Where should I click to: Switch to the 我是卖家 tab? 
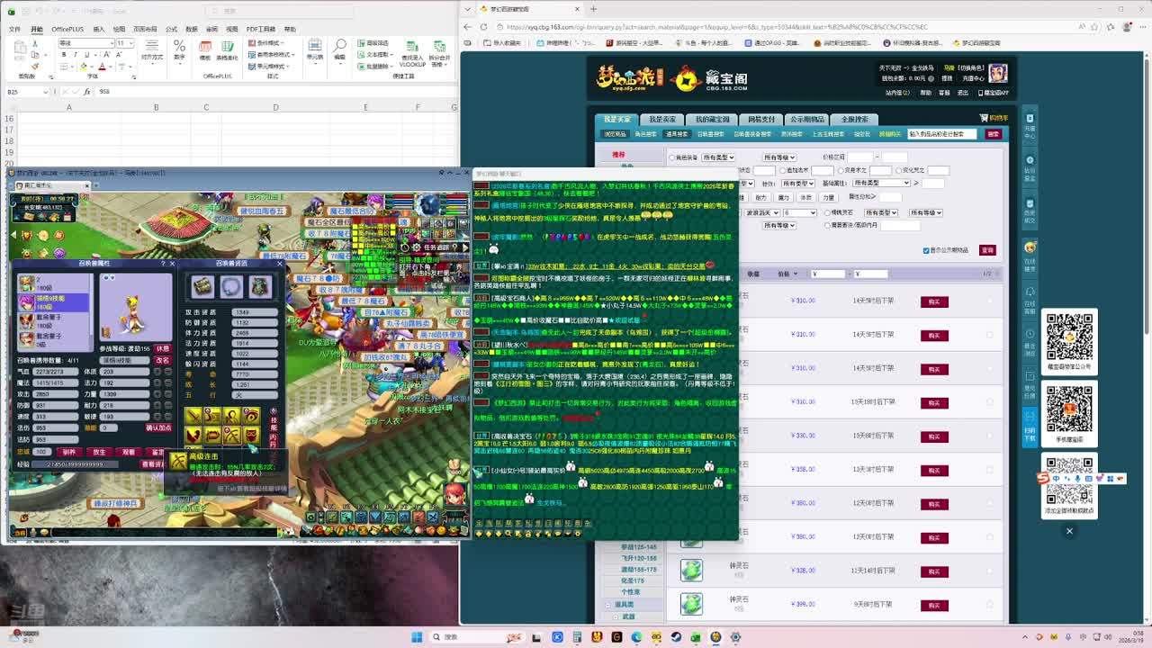(662, 119)
